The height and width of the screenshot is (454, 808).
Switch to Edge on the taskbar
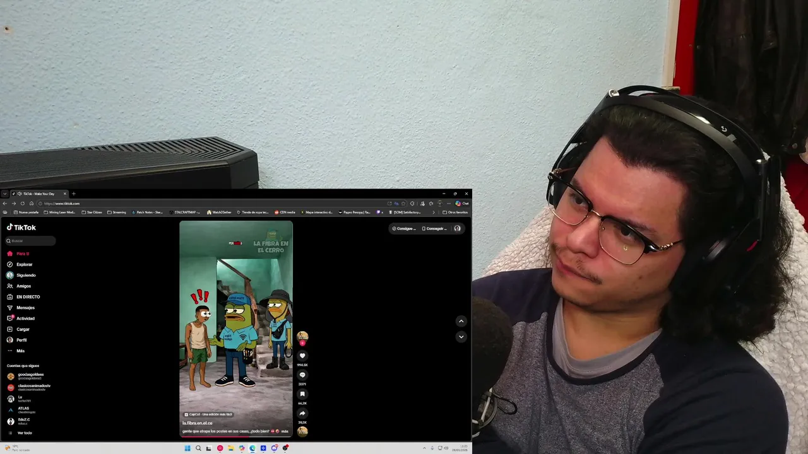pyautogui.click(x=252, y=448)
